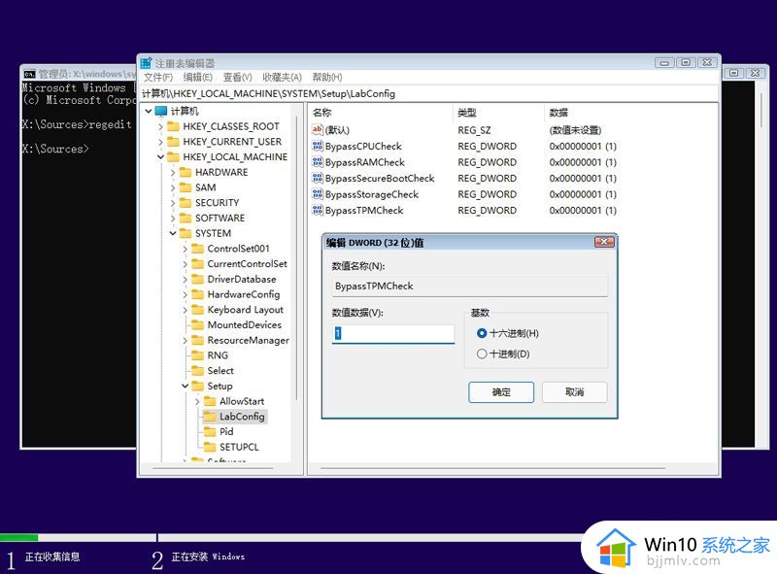Click the Pid folder icon
The image size is (777, 574).
point(210,432)
